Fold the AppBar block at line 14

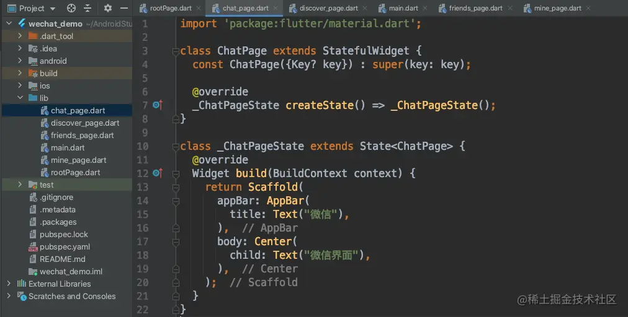(x=176, y=201)
